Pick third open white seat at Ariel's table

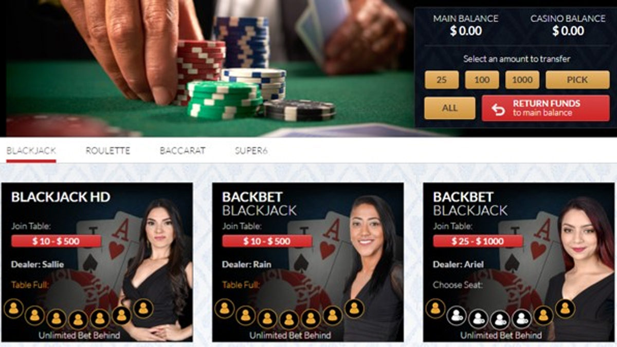(500, 319)
